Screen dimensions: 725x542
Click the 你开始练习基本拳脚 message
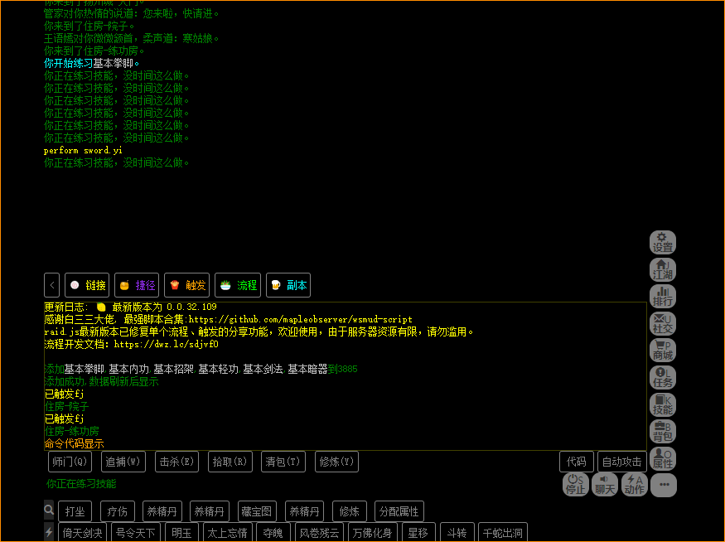pos(91,63)
